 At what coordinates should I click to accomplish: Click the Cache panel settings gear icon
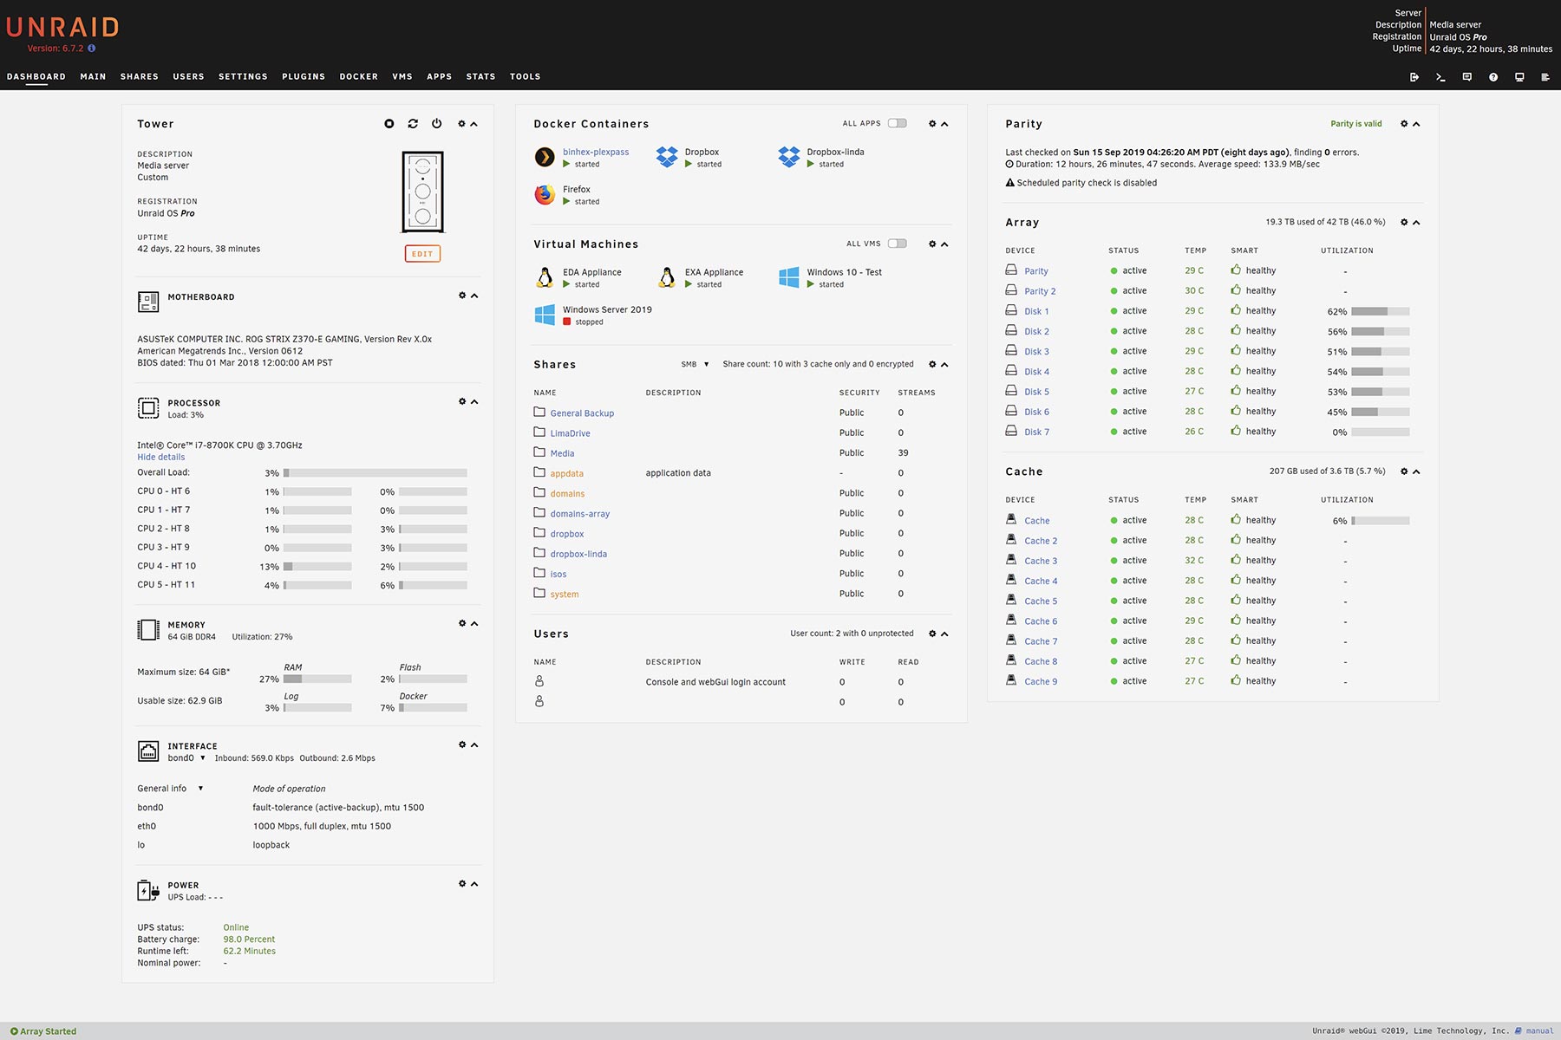coord(1404,471)
